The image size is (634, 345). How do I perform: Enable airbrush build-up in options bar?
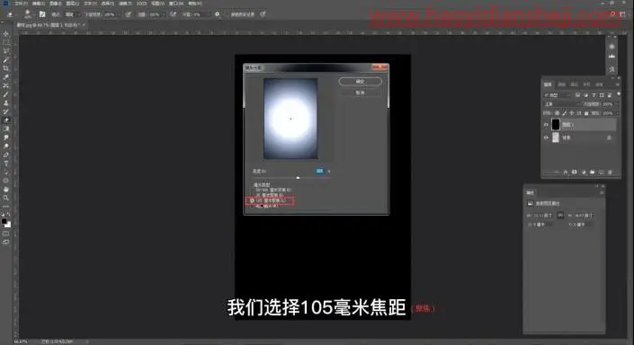[173, 14]
